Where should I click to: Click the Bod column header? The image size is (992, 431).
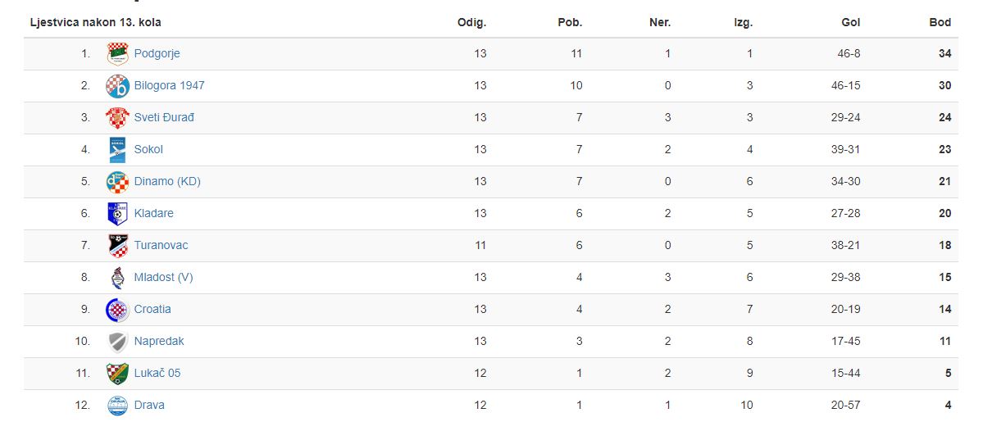pos(940,22)
